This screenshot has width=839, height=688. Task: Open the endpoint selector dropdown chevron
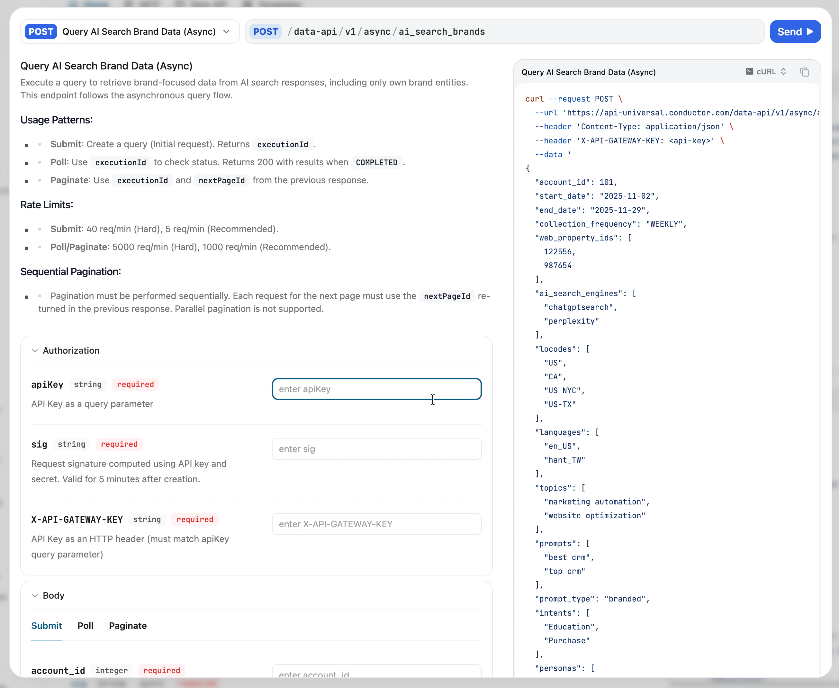[x=226, y=32]
